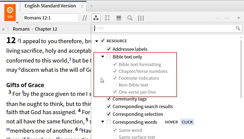Image resolution: width=244 pixels, height=139 pixels.
Task: Toggle Footnote indicators checkbox
Action: (115, 78)
